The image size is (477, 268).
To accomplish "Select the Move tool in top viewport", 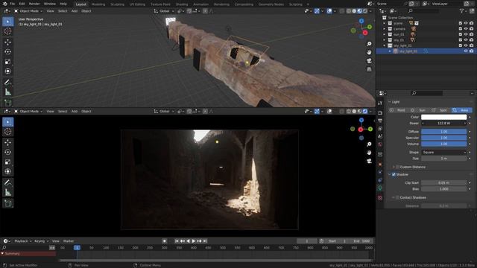I will pyautogui.click(x=8, y=42).
